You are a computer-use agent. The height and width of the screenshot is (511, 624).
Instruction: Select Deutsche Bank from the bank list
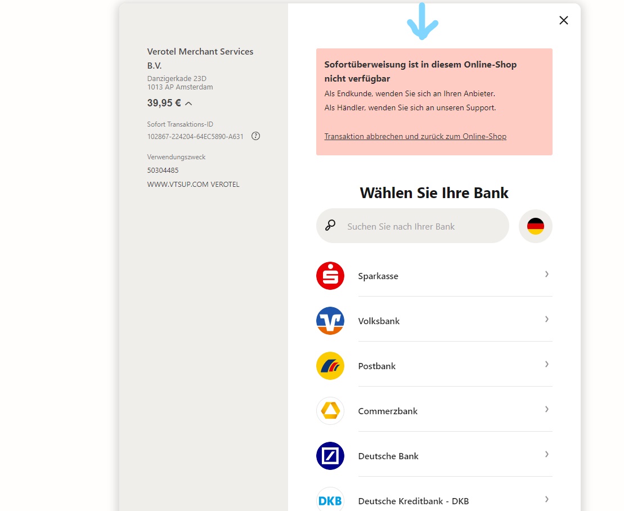pos(388,456)
